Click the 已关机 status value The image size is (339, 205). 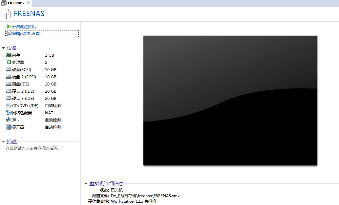click(x=117, y=190)
